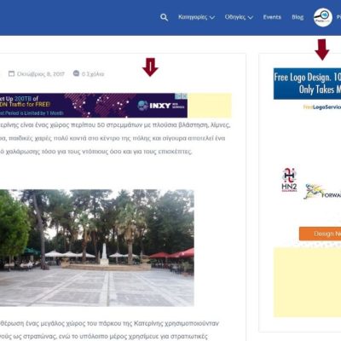Open the Blog menu item

click(x=298, y=17)
